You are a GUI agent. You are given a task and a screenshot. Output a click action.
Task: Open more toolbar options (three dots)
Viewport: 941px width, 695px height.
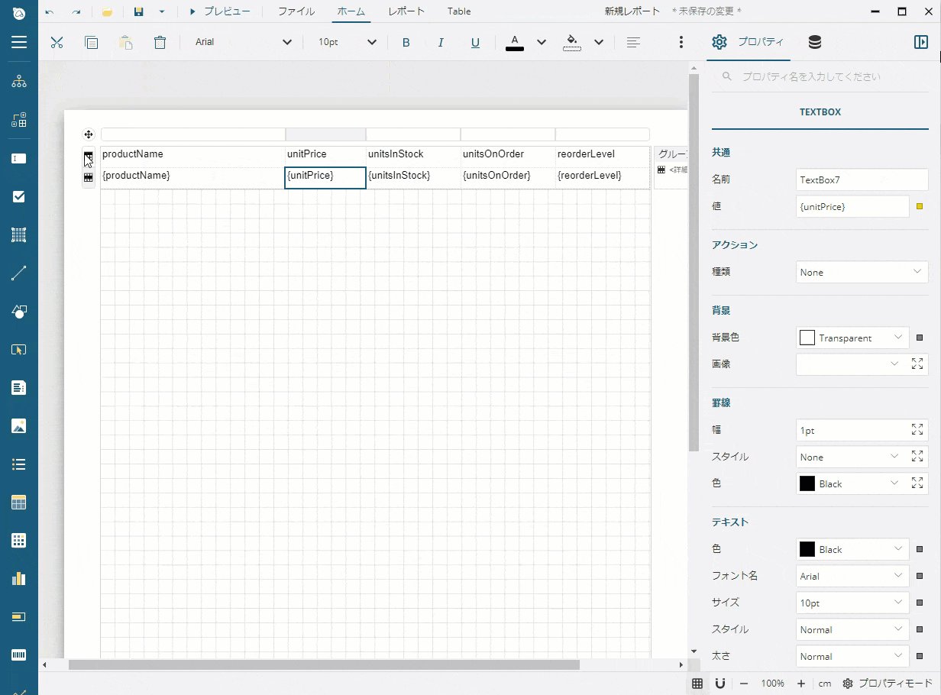pos(681,43)
